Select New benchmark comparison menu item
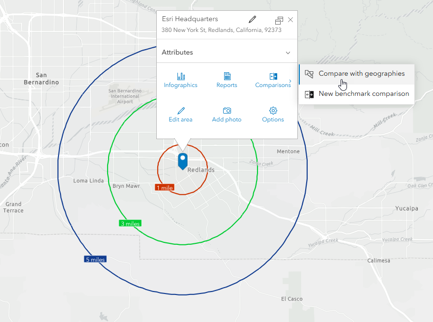 pos(357,94)
